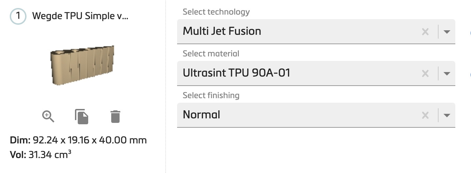This screenshot has width=471, height=173.
Task: Click the Select material label
Action: 211,54
